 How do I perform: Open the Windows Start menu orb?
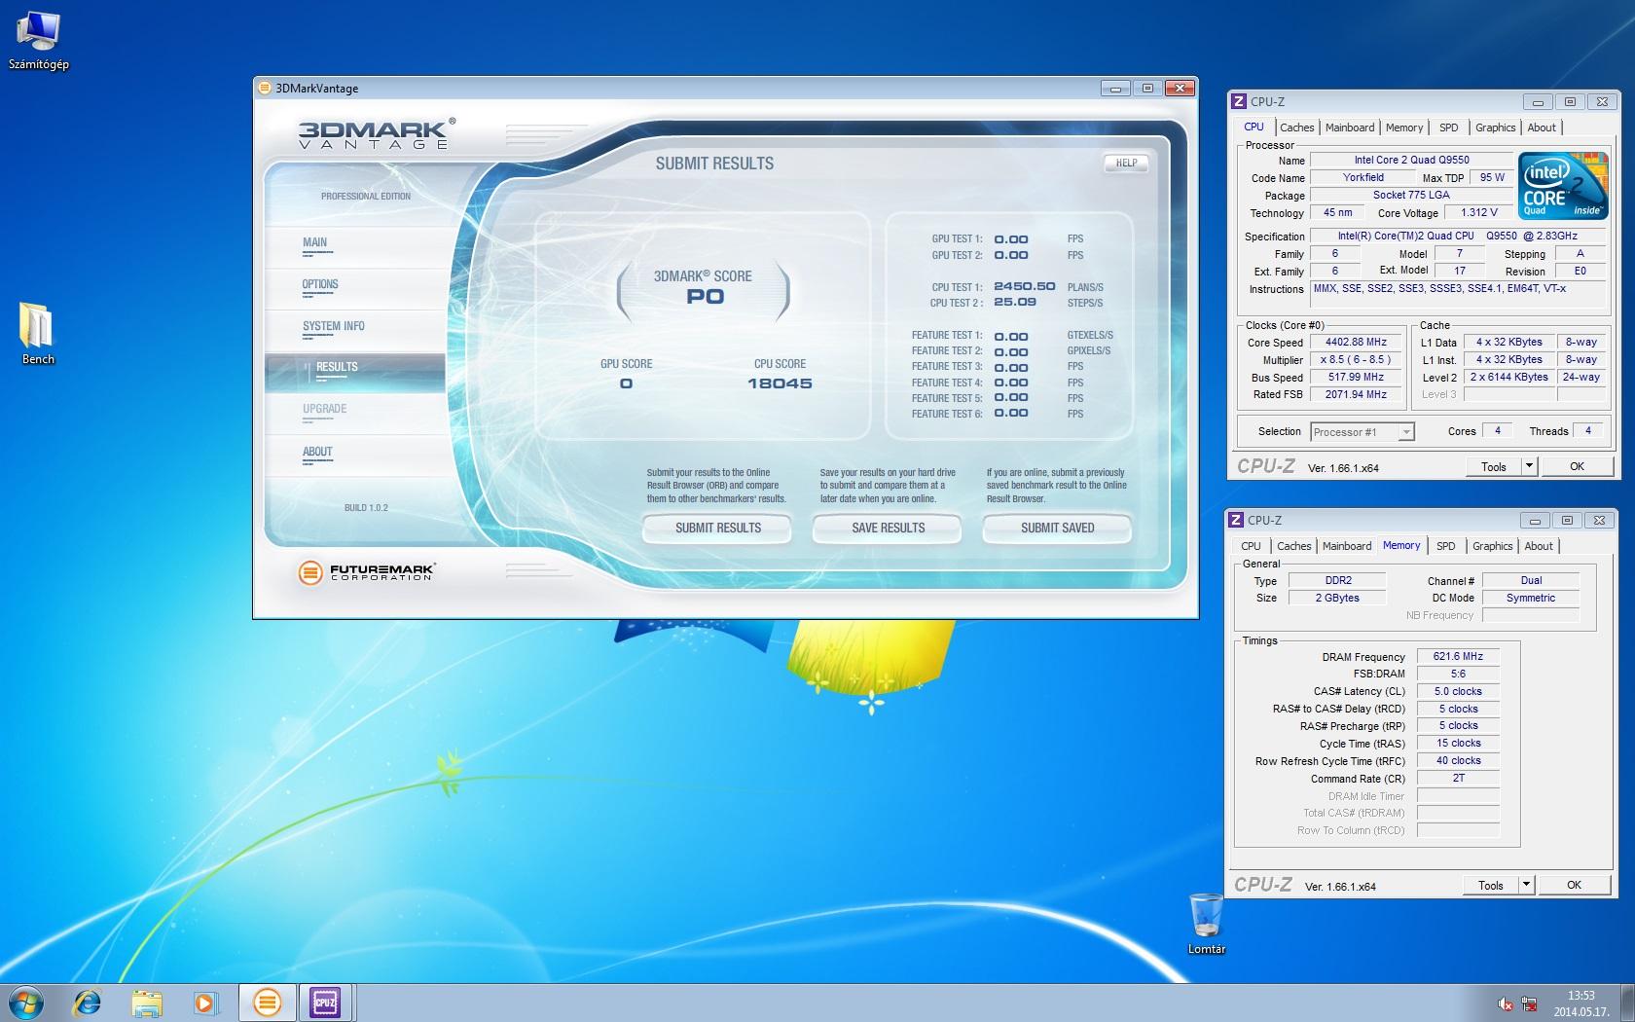[26, 1002]
